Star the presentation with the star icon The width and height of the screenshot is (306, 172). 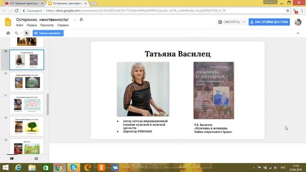pos(75,20)
